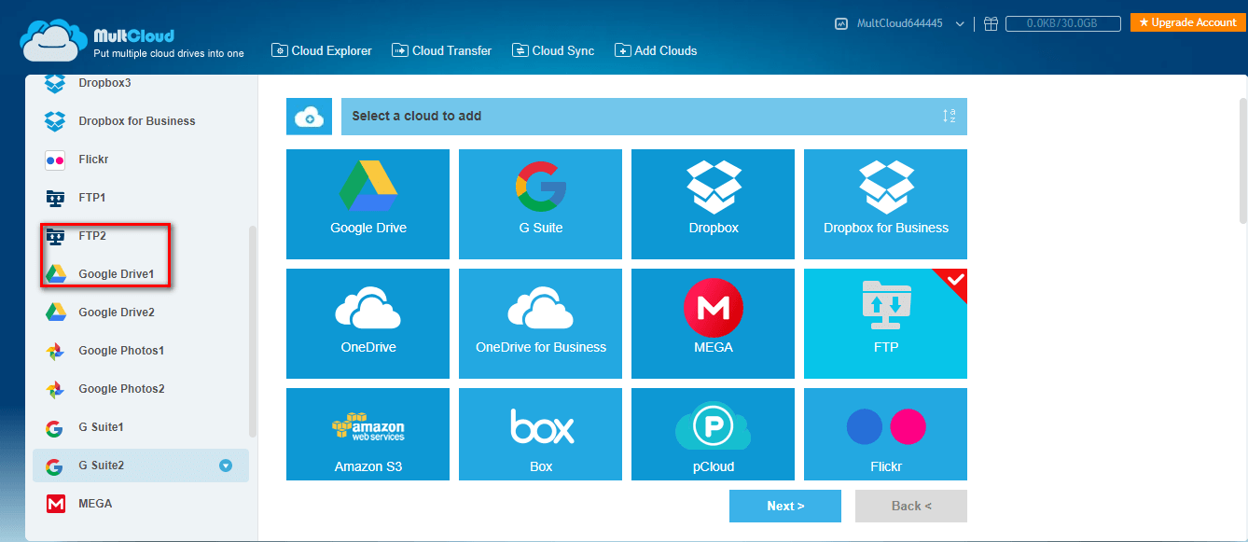Choose Dropbox for Business cloud tile
This screenshot has width=1248, height=542.
coord(886,204)
